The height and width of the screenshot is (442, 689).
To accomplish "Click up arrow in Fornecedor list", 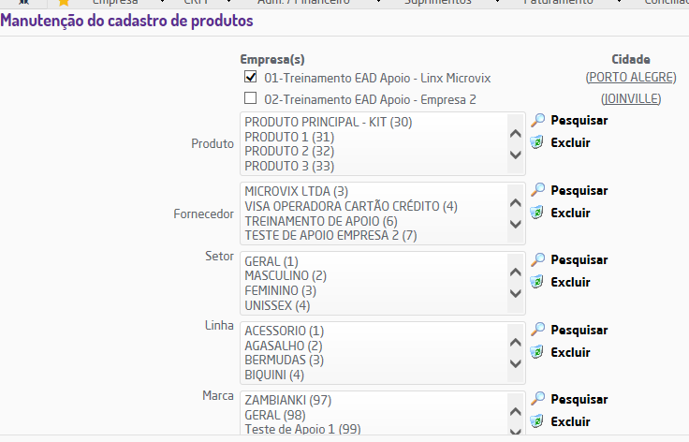I will point(516,203).
